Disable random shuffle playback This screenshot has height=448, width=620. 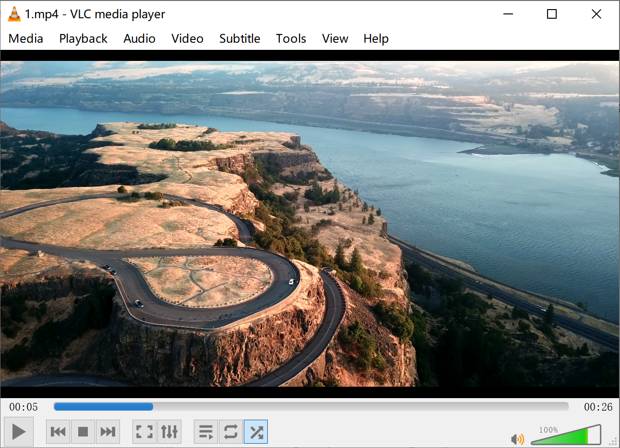(x=256, y=432)
